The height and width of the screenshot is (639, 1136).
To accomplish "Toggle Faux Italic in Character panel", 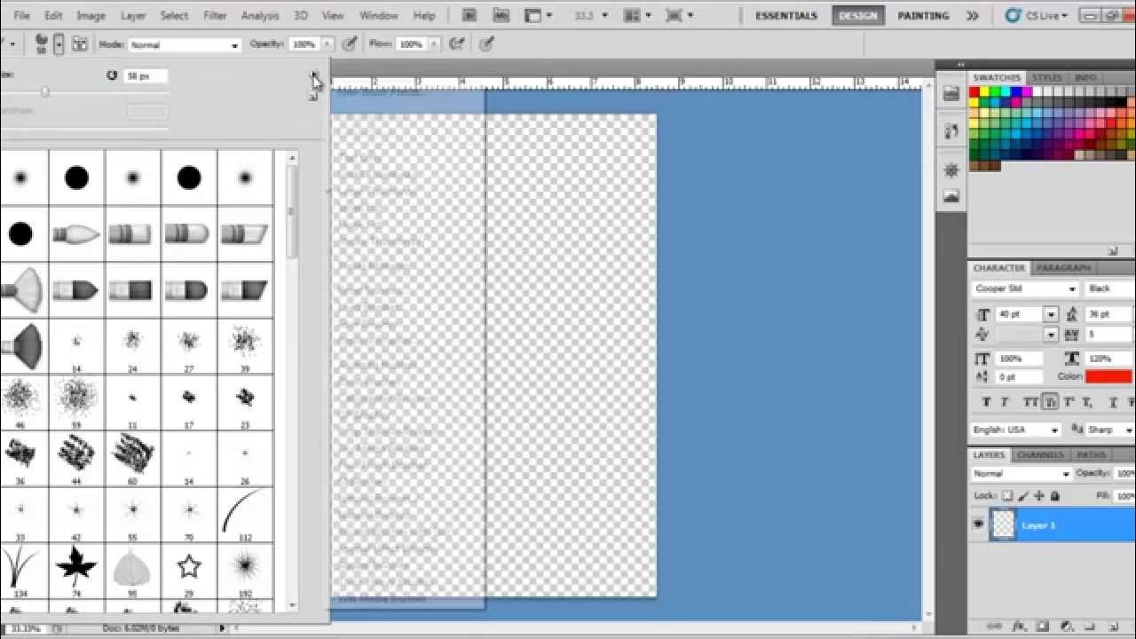I will [1006, 402].
